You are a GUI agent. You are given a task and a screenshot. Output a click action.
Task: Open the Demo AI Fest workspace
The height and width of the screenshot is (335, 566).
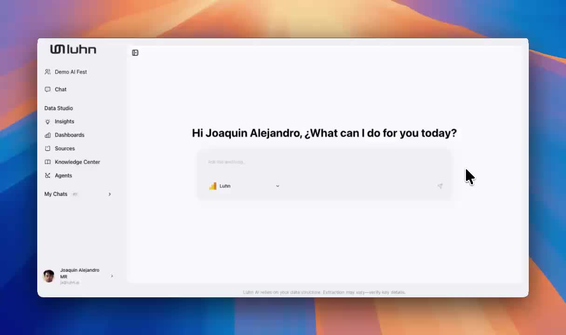(71, 72)
